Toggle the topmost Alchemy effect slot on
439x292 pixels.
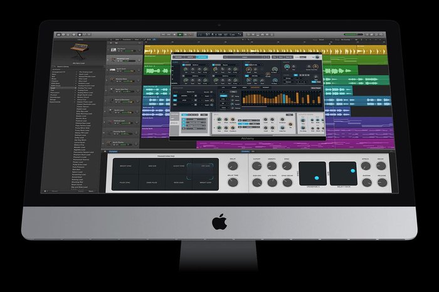(184, 120)
